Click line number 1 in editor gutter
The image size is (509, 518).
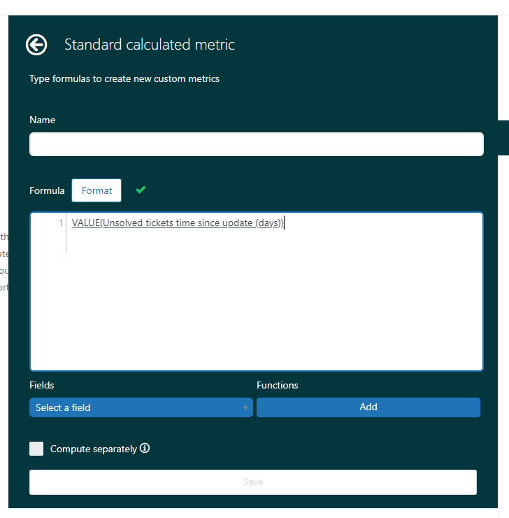tap(61, 223)
